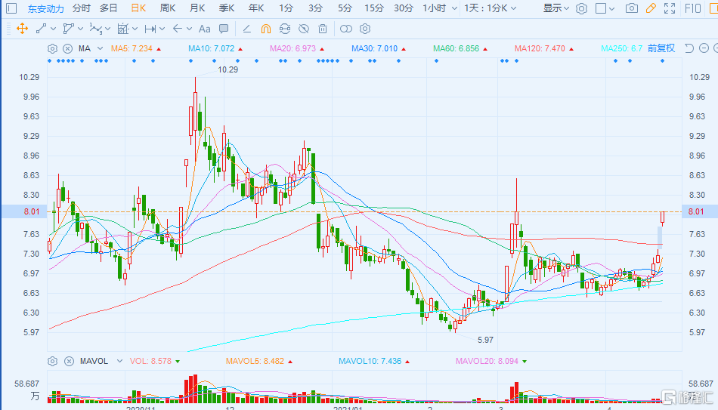
Task: Enter fullscreen chart mode
Action: click(670, 8)
